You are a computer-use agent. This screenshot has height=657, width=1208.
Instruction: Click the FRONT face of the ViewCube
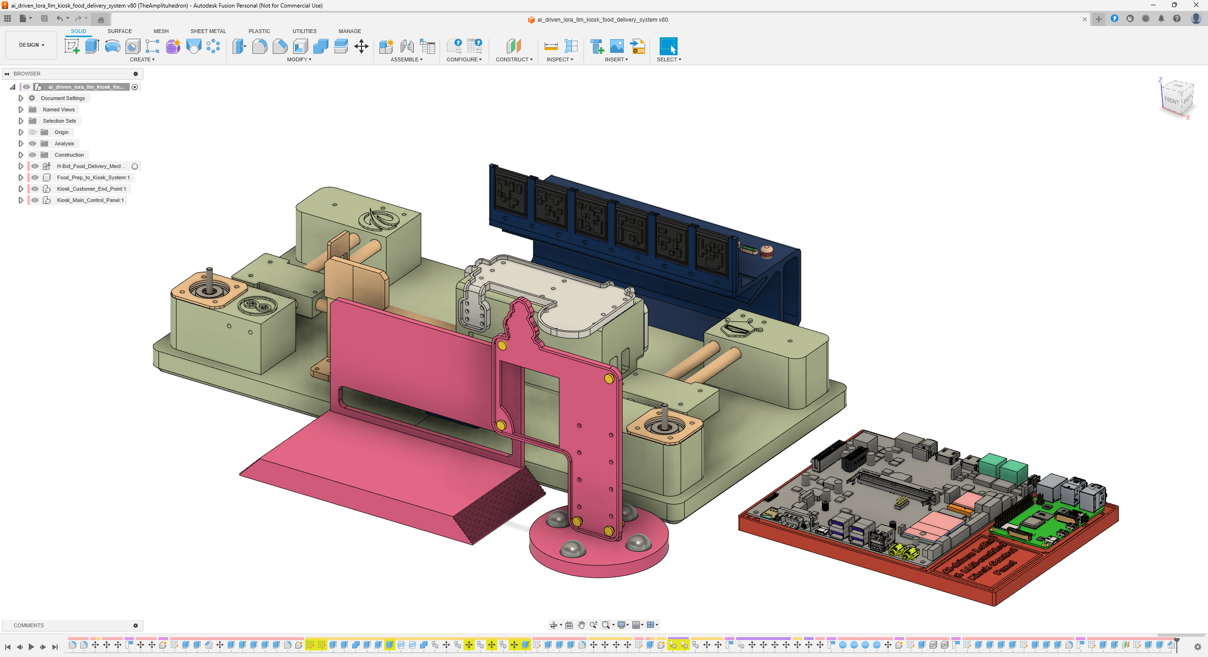click(x=1171, y=100)
